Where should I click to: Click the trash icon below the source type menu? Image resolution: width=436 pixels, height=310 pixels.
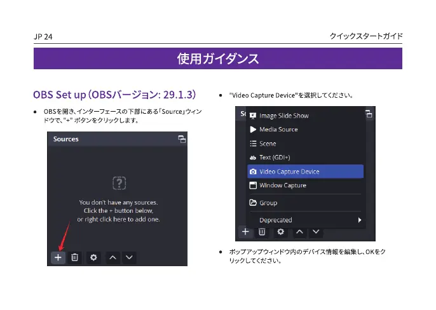[262, 232]
